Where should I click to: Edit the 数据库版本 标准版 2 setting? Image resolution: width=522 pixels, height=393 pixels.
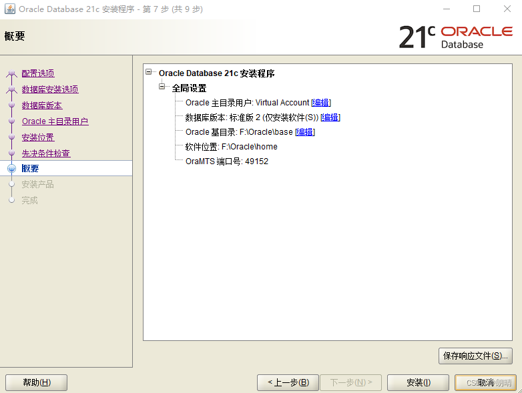pos(330,117)
